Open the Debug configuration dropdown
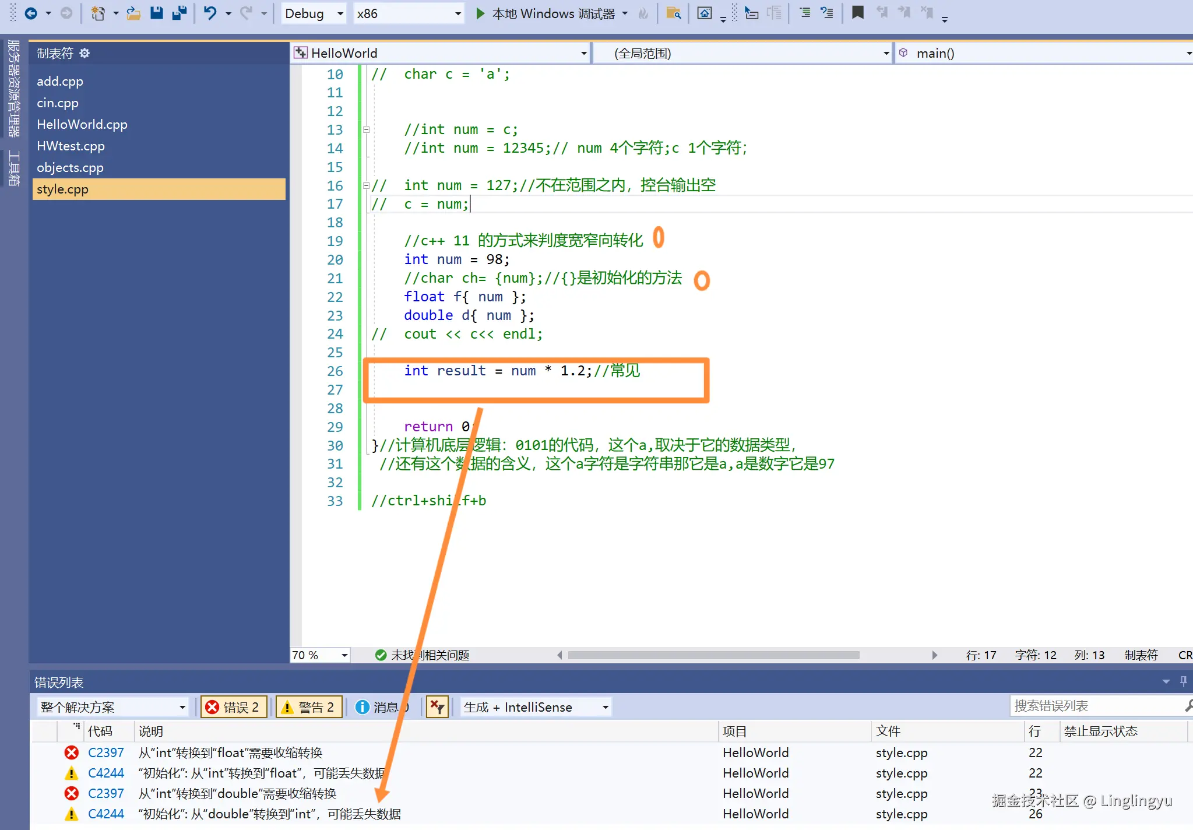Image resolution: width=1193 pixels, height=830 pixels. pyautogui.click(x=314, y=13)
